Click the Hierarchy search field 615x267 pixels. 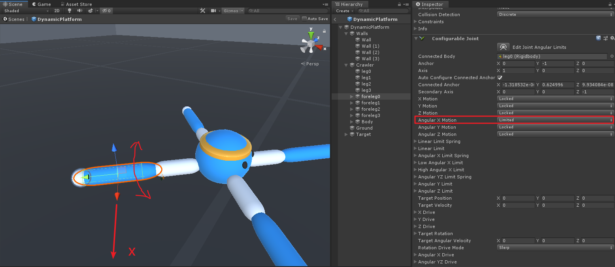coord(384,11)
